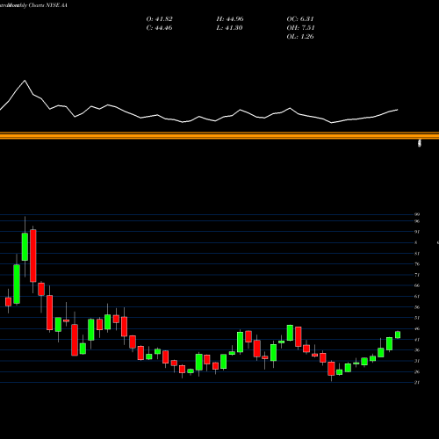Click the 91 price axis label
439x439 pixels.
tap(417, 232)
